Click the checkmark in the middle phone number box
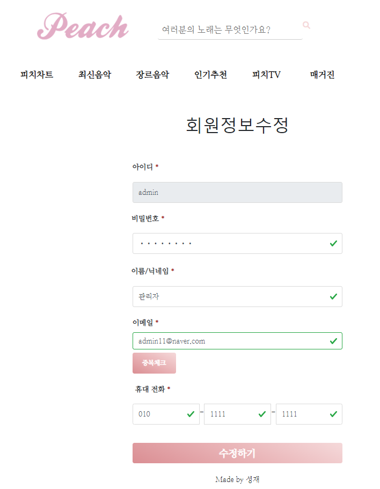Image resolution: width=380 pixels, height=489 pixels. tap(262, 414)
